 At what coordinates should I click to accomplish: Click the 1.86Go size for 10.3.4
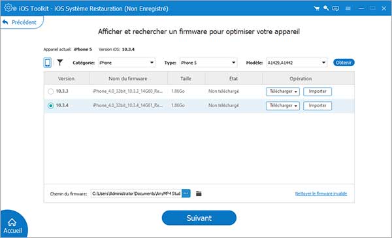178,105
